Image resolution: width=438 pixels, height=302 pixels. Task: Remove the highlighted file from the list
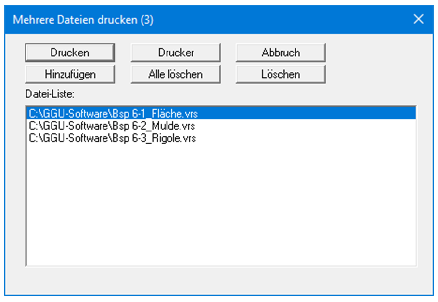click(x=281, y=75)
